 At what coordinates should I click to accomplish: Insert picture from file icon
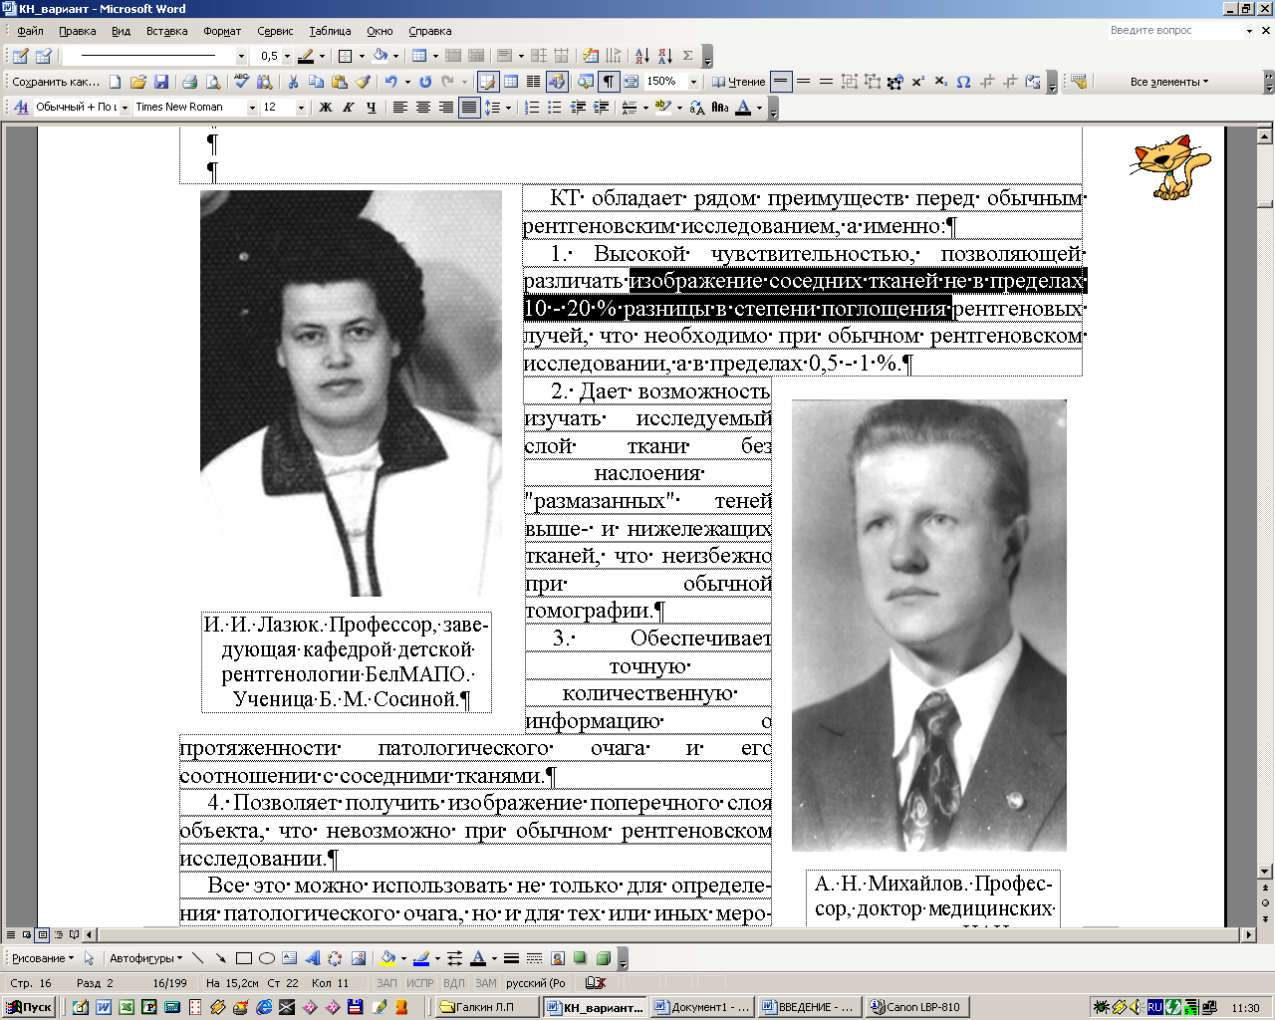point(358,958)
